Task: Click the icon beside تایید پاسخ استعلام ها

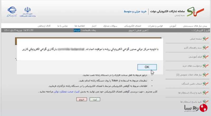Action: pyautogui.click(x=206, y=101)
